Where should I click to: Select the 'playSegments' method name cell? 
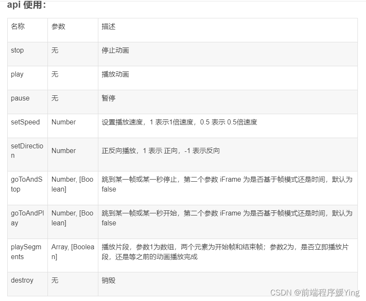[27, 256]
